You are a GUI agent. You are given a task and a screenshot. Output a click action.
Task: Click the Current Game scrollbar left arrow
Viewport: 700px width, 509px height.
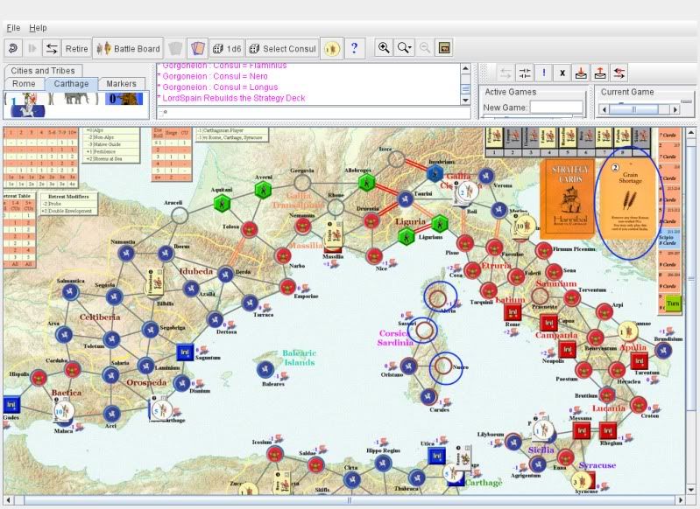[605, 109]
